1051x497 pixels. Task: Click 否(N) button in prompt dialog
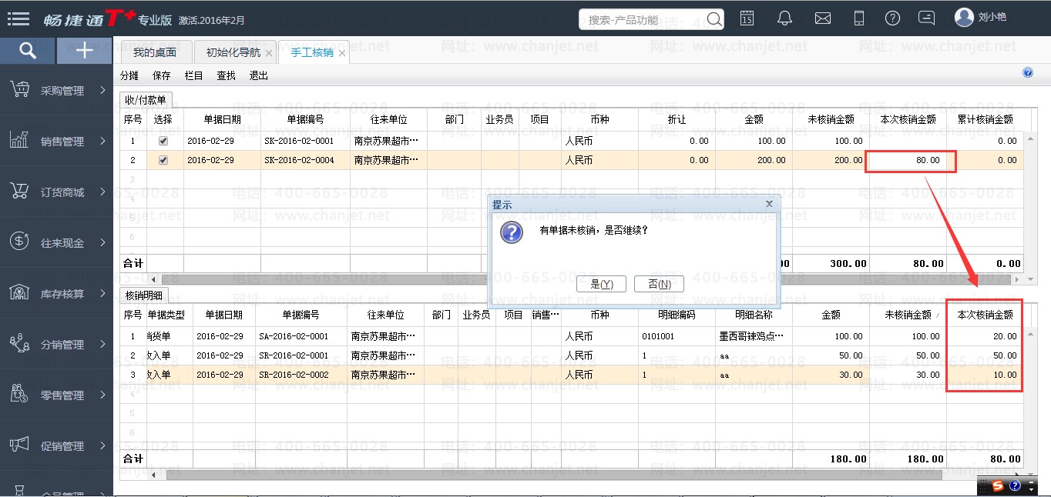click(659, 284)
